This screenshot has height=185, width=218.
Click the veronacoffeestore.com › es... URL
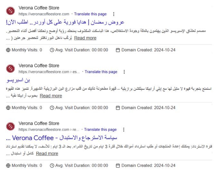coord(49,72)
